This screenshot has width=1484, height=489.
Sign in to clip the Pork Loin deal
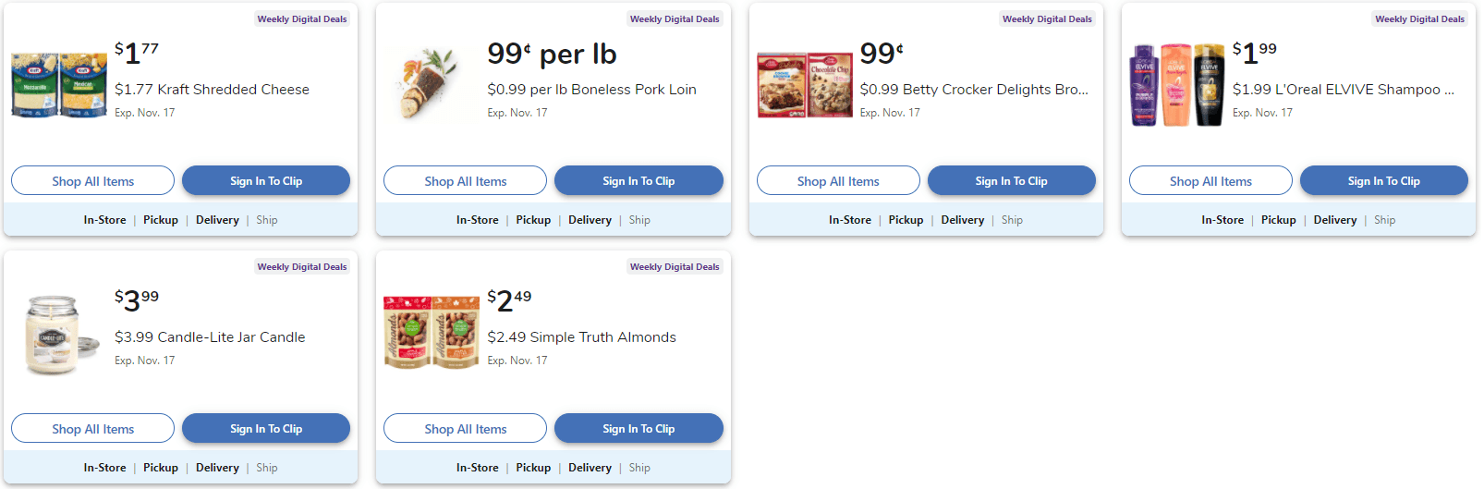[639, 181]
